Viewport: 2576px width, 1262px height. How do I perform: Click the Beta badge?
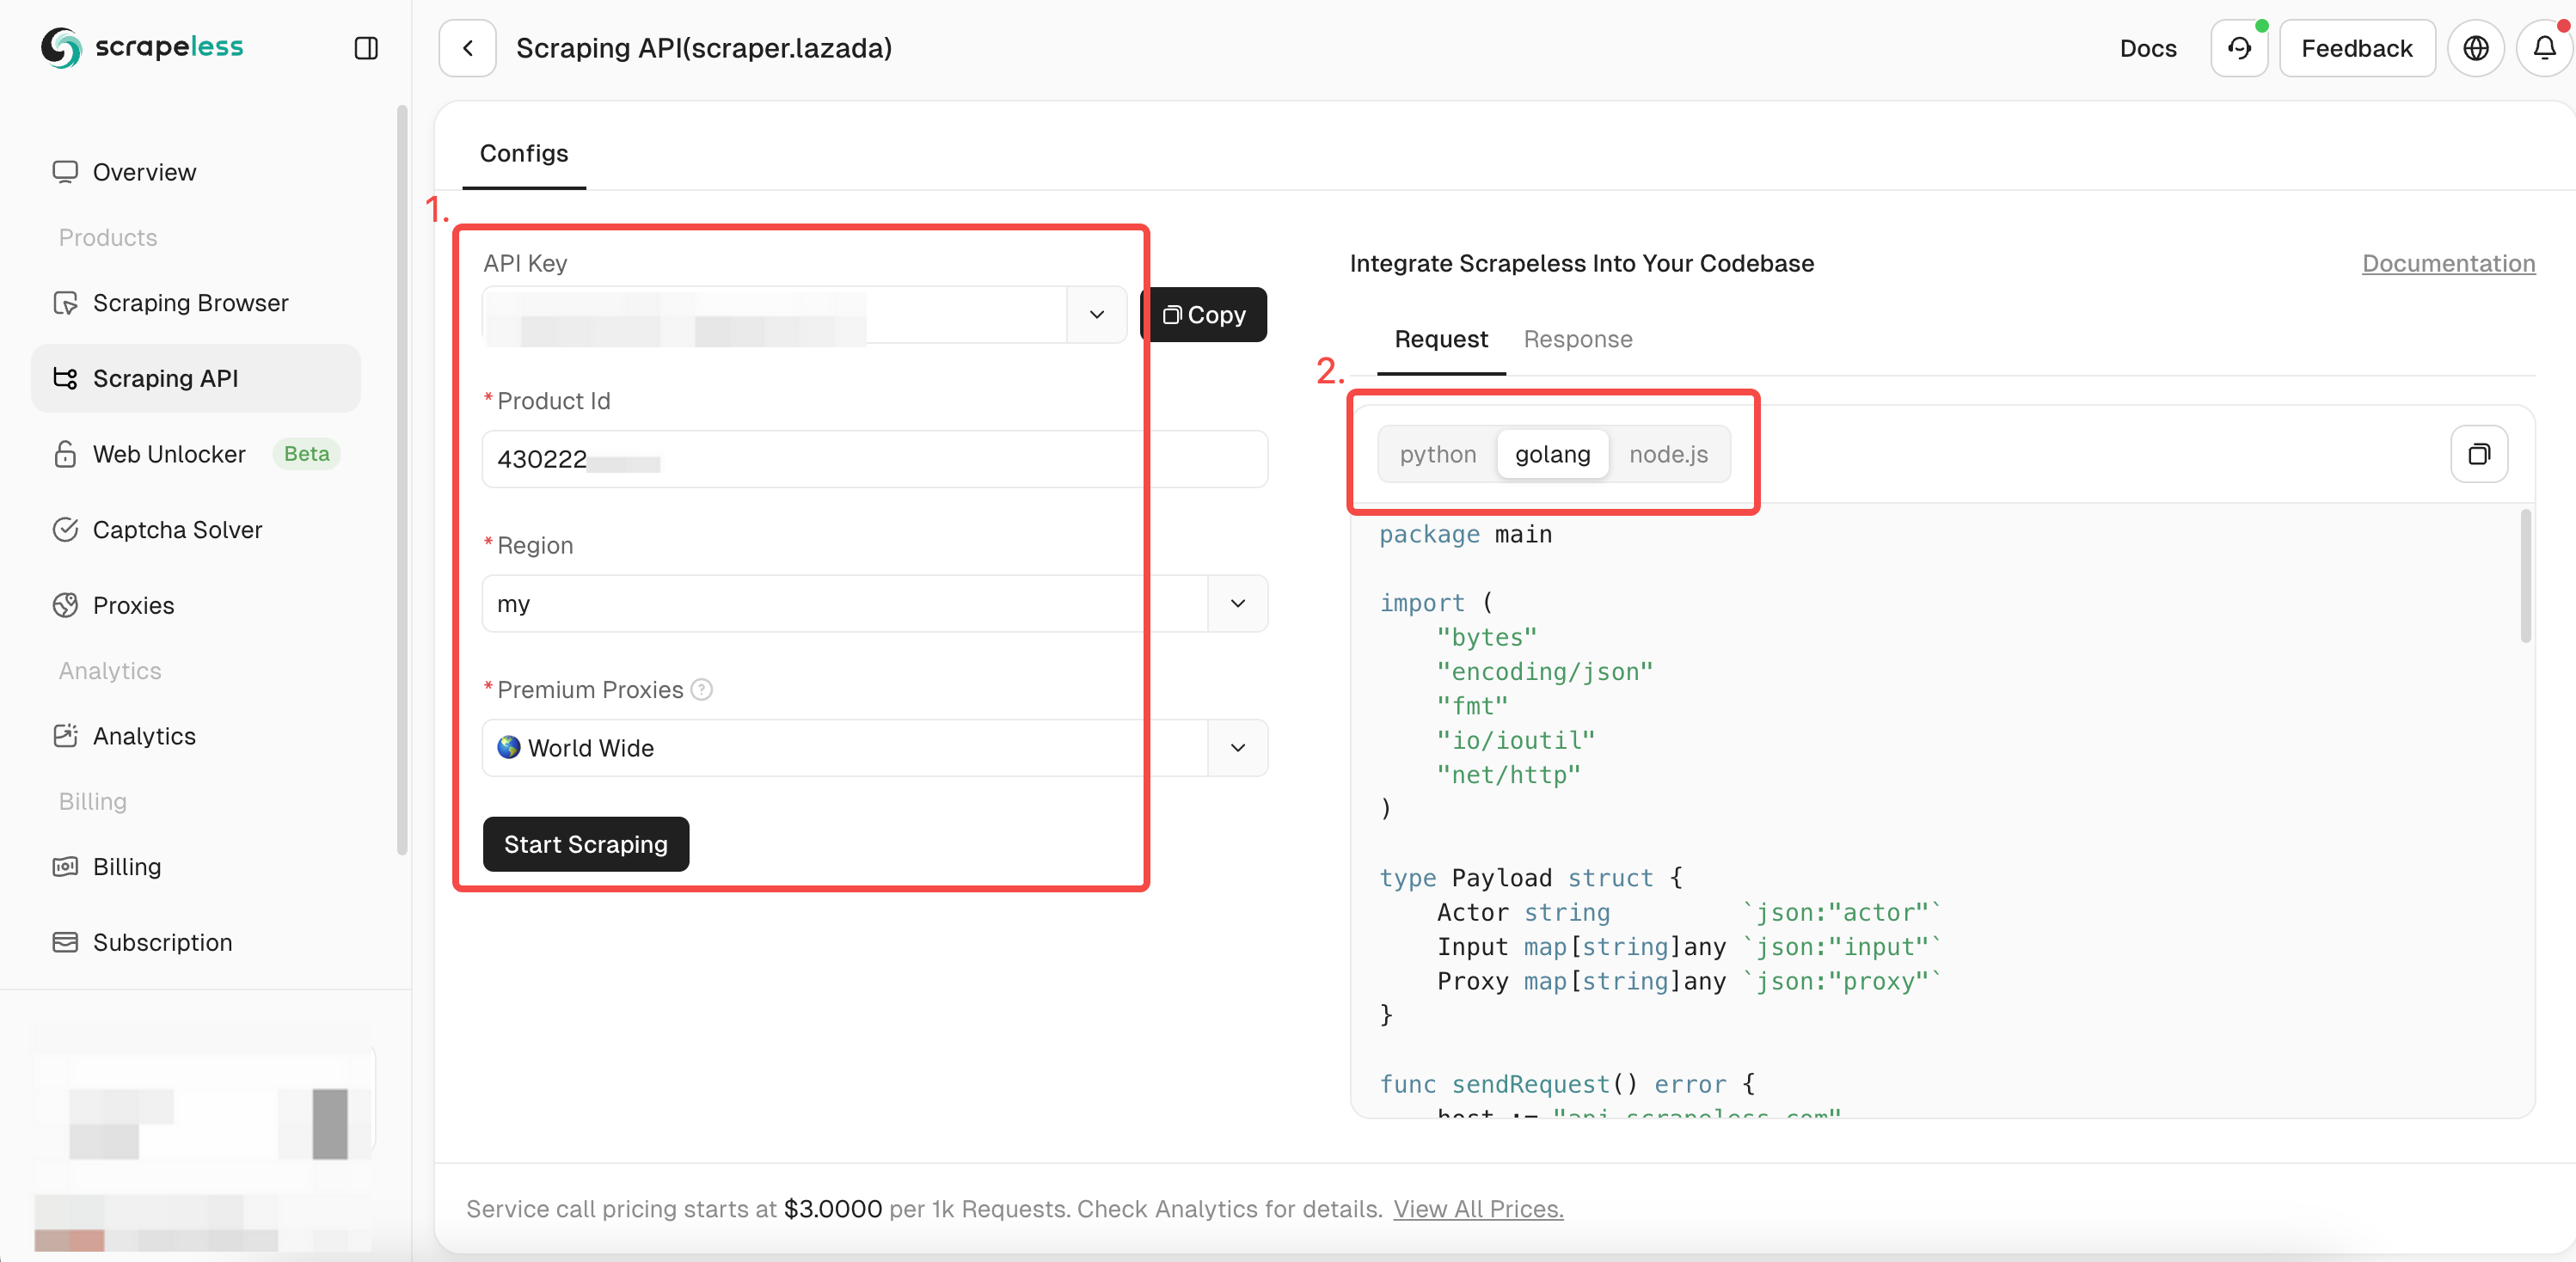306,454
